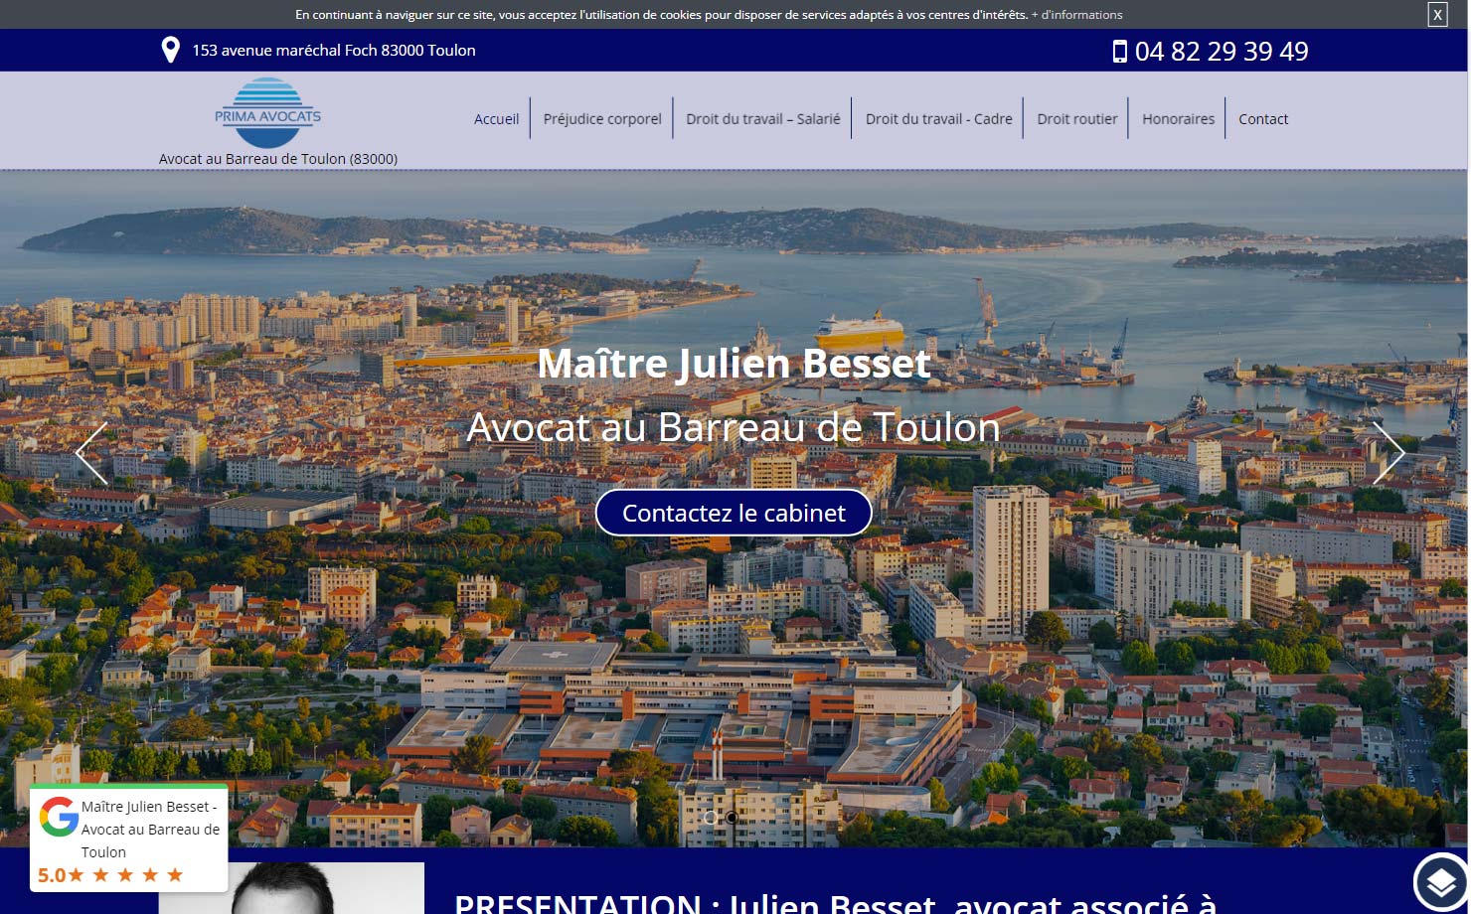Go to the Accueil menu item

click(x=496, y=119)
